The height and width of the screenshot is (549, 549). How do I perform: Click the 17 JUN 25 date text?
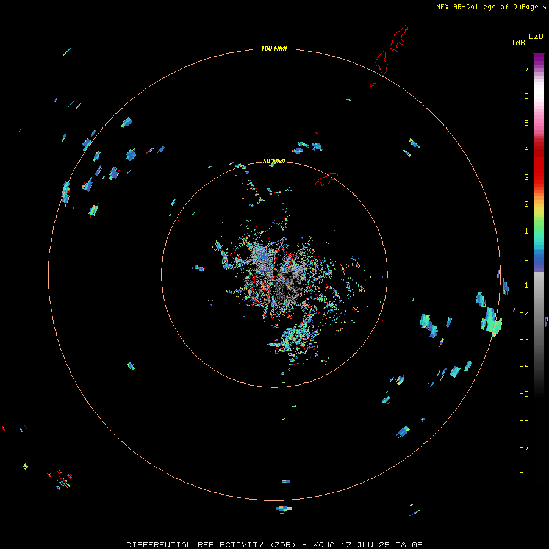coord(365,545)
